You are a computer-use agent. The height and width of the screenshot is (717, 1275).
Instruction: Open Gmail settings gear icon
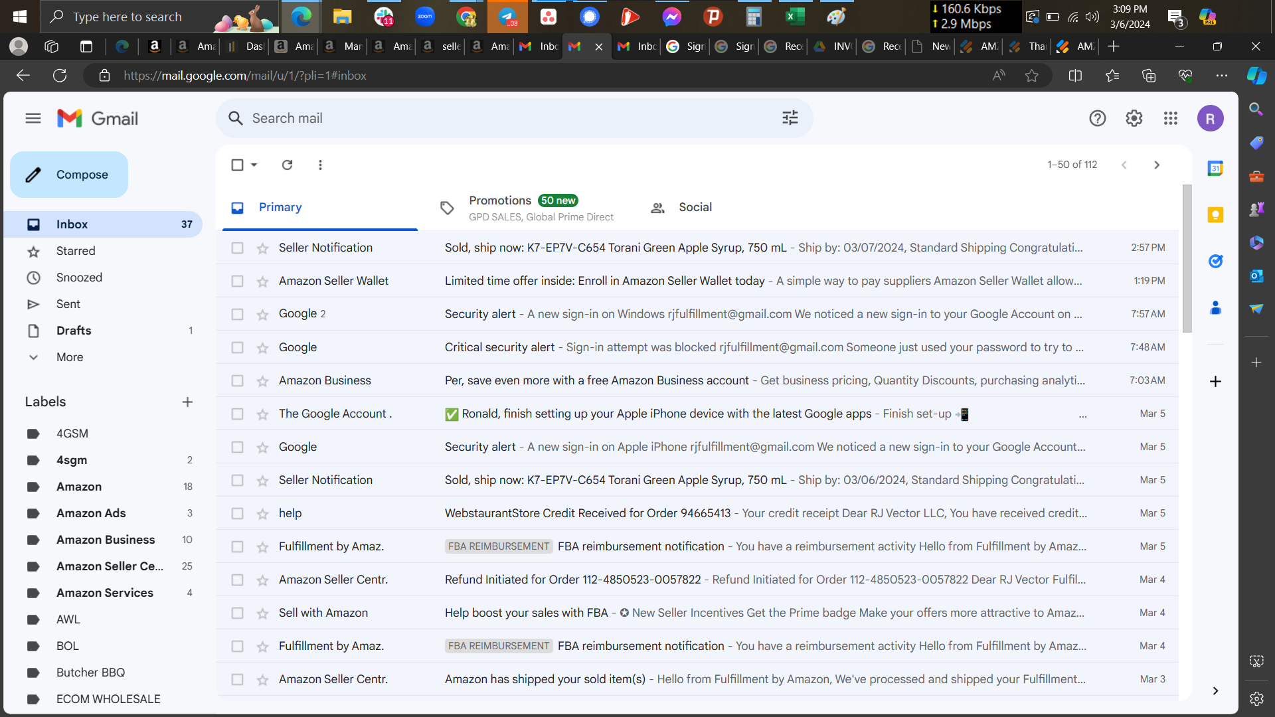1134,118
